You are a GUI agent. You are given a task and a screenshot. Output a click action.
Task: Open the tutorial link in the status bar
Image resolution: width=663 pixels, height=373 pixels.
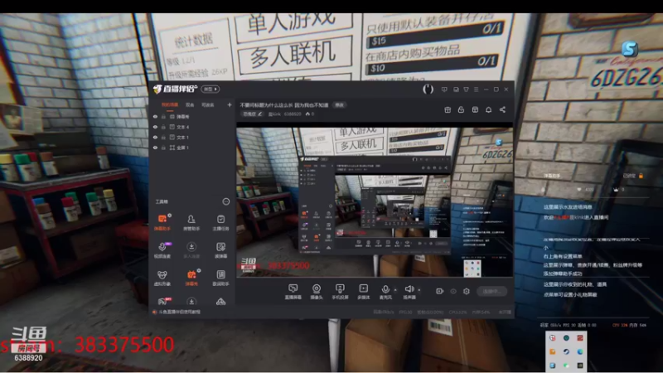click(179, 312)
